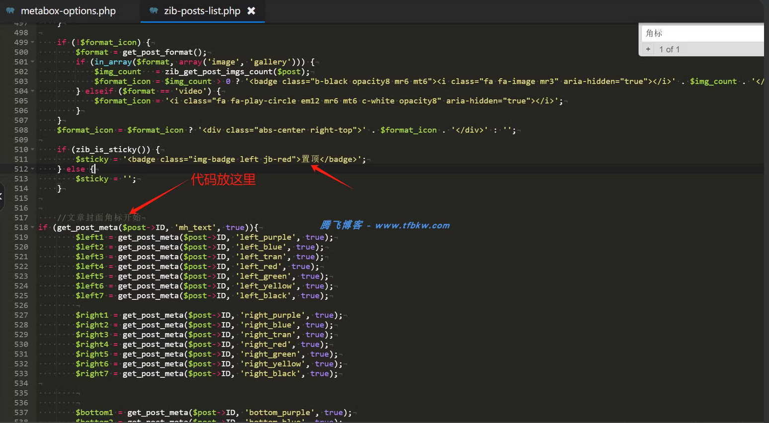The height and width of the screenshot is (423, 769).
Task: Click the PHP elephant icon on the metabox-options.php tab
Action: (10, 10)
